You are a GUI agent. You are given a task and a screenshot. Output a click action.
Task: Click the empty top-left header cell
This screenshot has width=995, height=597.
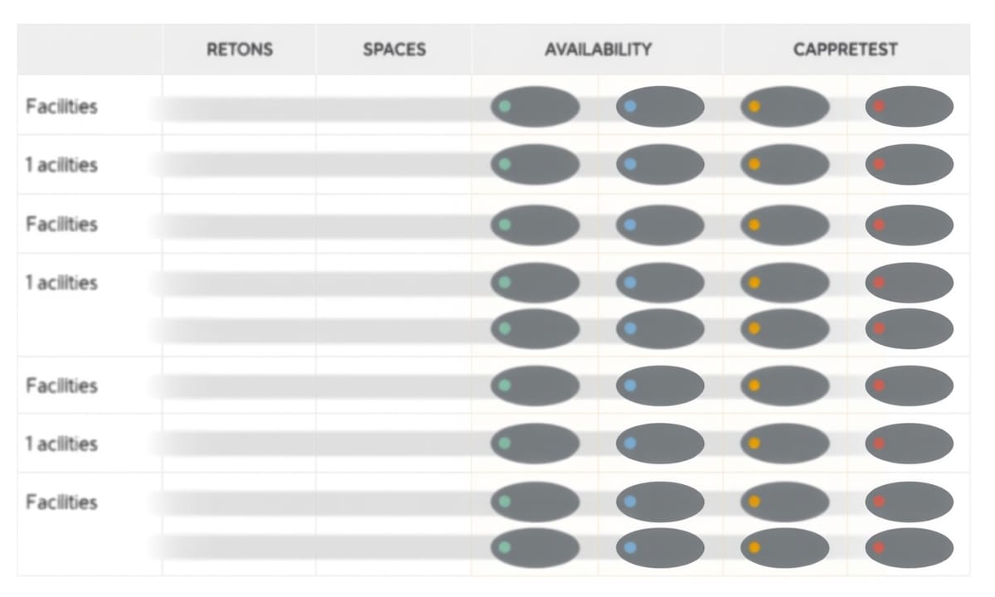click(x=90, y=50)
